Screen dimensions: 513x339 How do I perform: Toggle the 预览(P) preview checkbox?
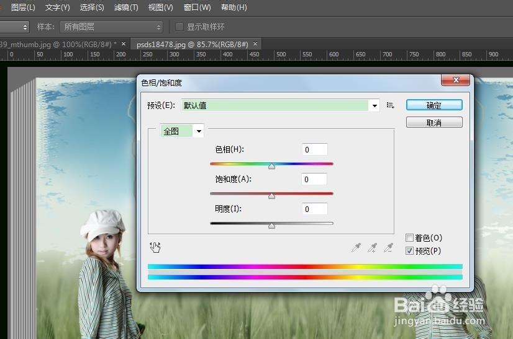[409, 250]
